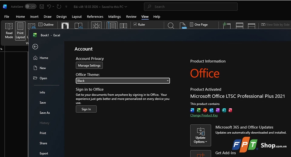Open a New Window in Word
This screenshot has height=157, width=291.
tap(226, 25)
